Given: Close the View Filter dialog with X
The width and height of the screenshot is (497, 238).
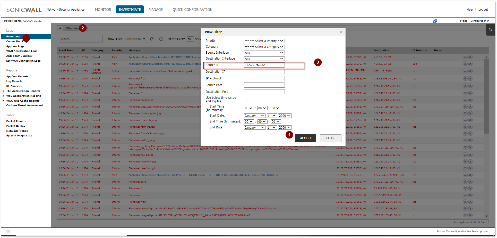Looking at the screenshot, I should (x=341, y=32).
